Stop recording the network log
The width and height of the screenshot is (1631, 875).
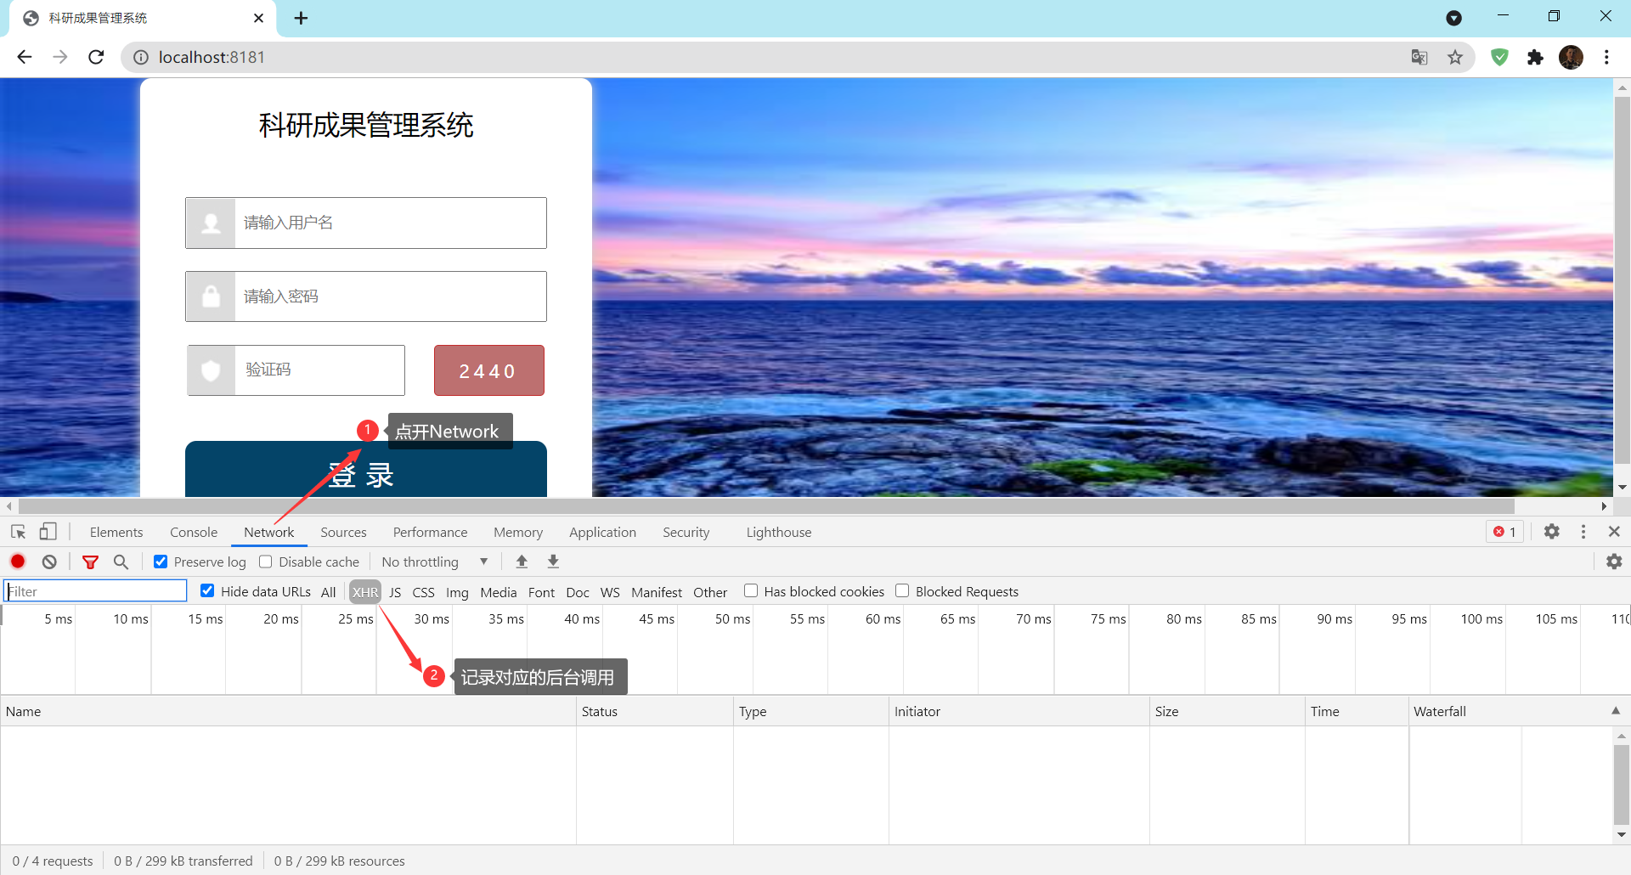pyautogui.click(x=18, y=562)
